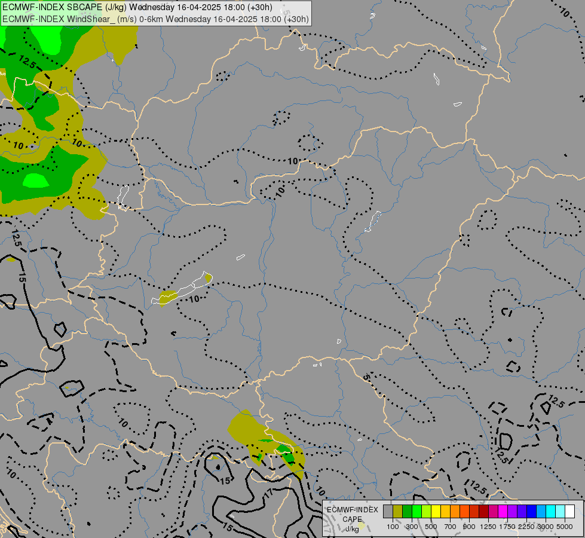The width and height of the screenshot is (585, 538).
Task: Click the bright magenta legend swatch
Action: pyautogui.click(x=503, y=512)
